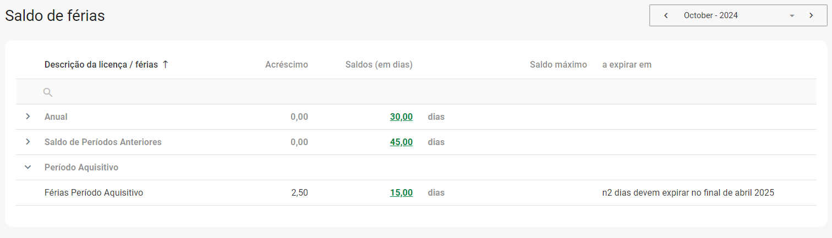
Task: Expand Saldo de Períodos Anteriores row
Action: pos(28,142)
